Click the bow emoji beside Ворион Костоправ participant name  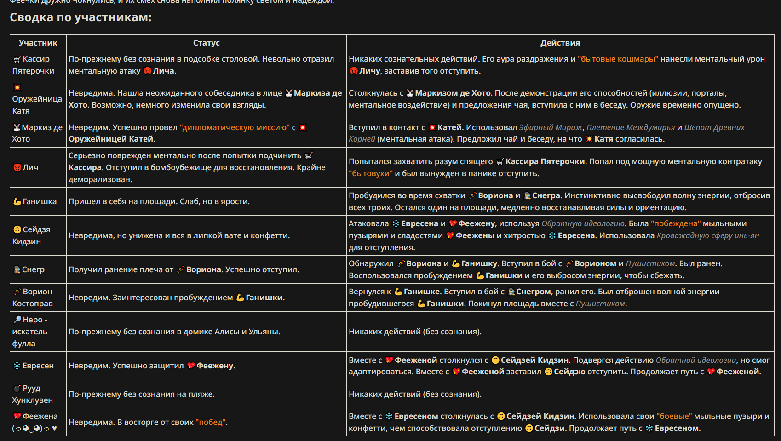(17, 292)
